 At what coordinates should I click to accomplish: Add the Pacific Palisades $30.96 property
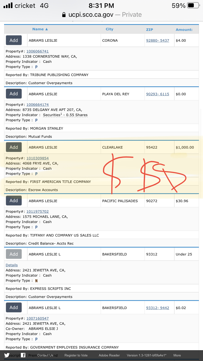click(14, 201)
